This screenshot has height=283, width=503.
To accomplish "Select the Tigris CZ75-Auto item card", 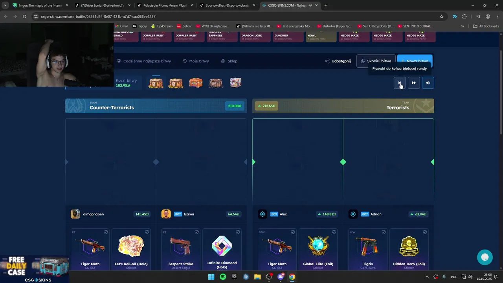I will coord(368,250).
